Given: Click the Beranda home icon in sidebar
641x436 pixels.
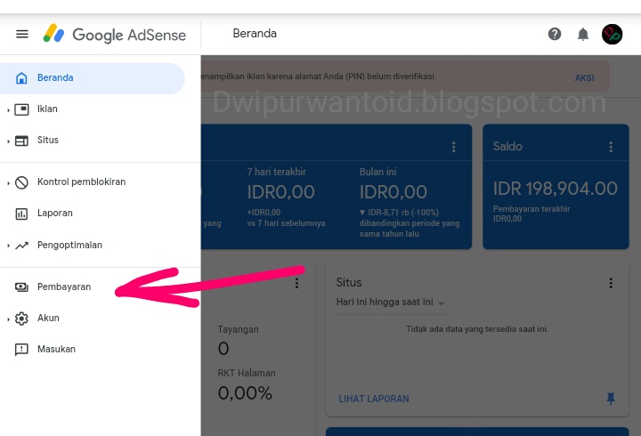Looking at the screenshot, I should click(21, 78).
